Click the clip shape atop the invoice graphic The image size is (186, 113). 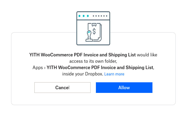94,25
